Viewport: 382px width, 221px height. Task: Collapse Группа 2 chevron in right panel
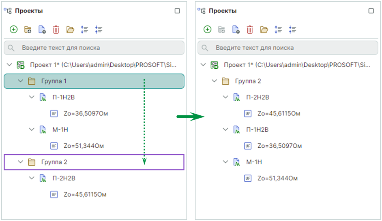(214, 81)
